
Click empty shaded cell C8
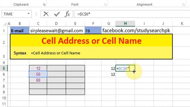tap(38, 86)
